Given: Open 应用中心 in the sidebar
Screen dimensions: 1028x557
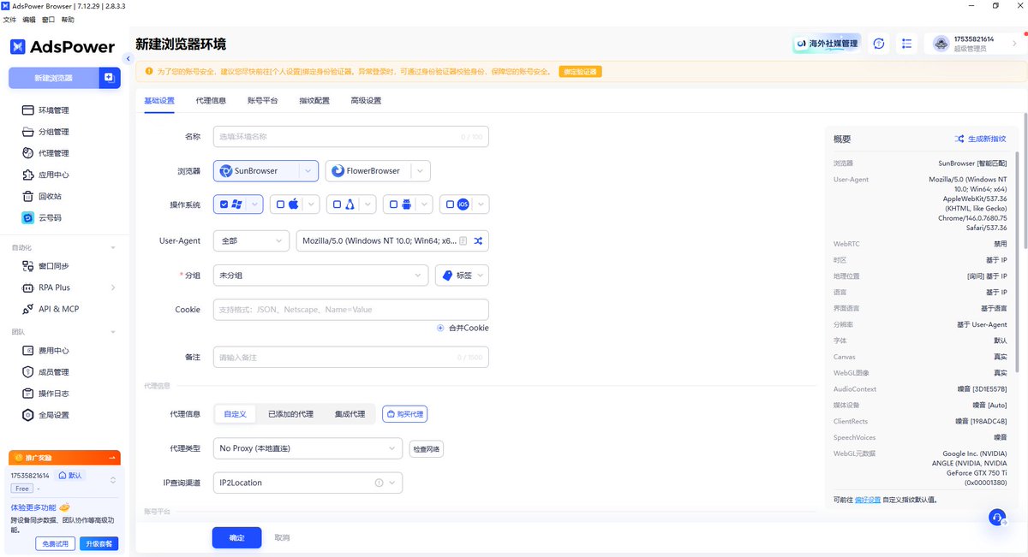Looking at the screenshot, I should pos(54,175).
